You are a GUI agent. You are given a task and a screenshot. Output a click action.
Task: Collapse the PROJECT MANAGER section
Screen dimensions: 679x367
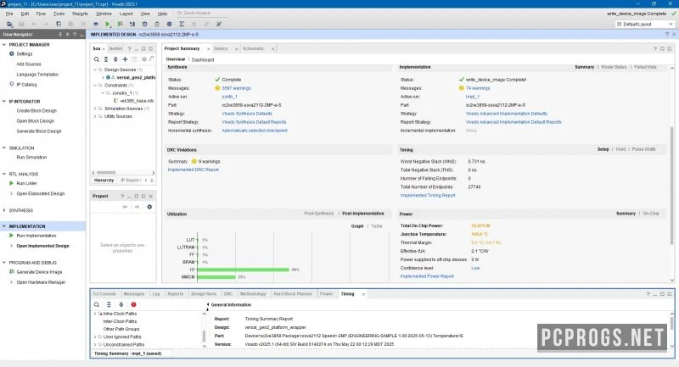point(4,45)
